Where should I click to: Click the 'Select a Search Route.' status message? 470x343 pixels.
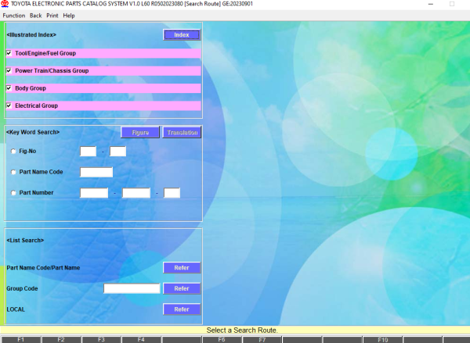(242, 330)
